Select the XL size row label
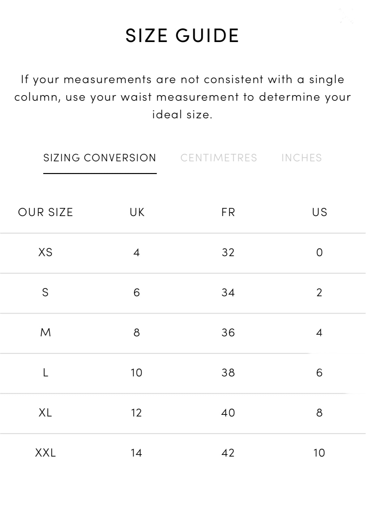This screenshot has width=371, height=510. point(45,413)
